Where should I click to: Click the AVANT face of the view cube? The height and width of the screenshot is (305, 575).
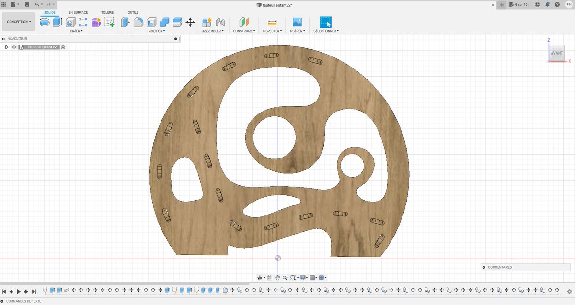pyautogui.click(x=557, y=53)
